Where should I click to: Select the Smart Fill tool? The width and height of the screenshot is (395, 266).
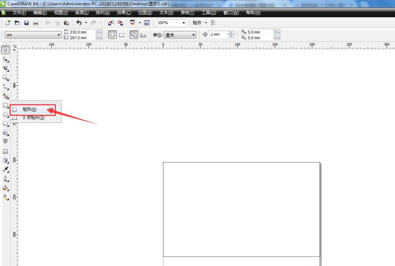[6, 96]
